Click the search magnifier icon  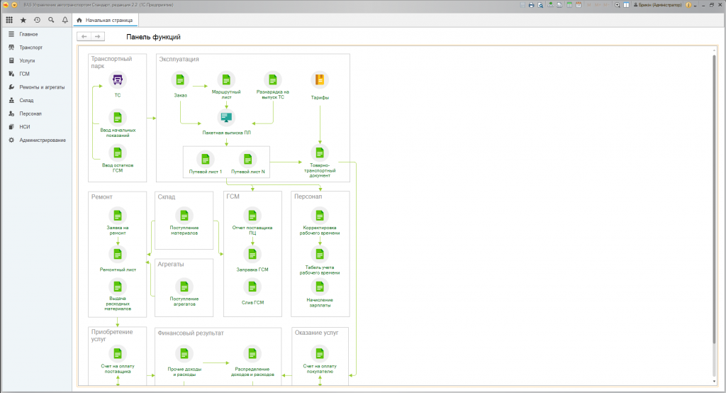[x=51, y=20]
